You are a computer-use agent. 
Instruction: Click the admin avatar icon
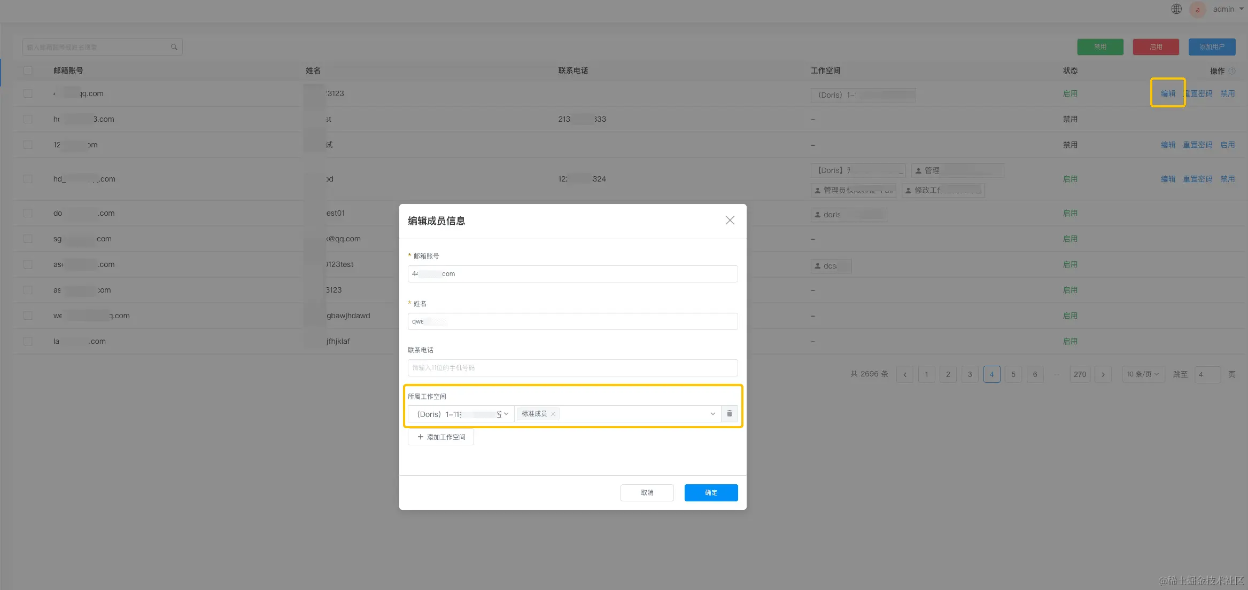(1197, 10)
